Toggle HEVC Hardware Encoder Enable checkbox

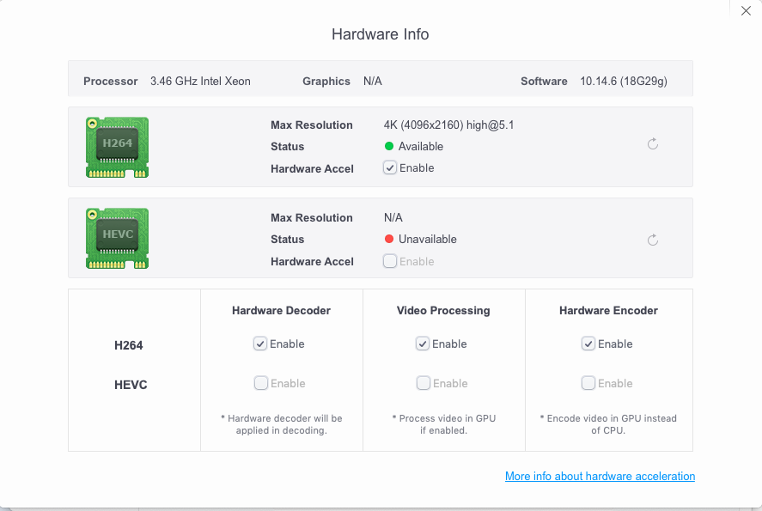(x=588, y=383)
